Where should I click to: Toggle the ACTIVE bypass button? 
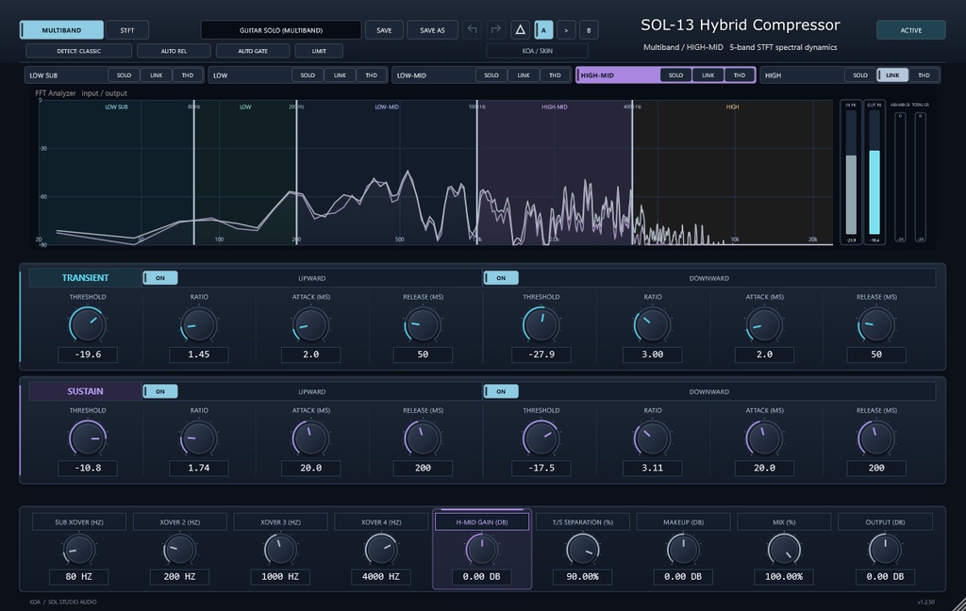(x=910, y=29)
